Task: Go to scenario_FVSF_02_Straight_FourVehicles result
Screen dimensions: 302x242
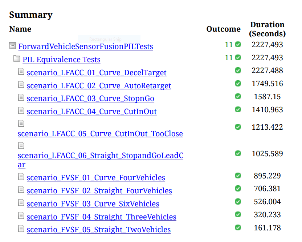Action: tap(99, 191)
